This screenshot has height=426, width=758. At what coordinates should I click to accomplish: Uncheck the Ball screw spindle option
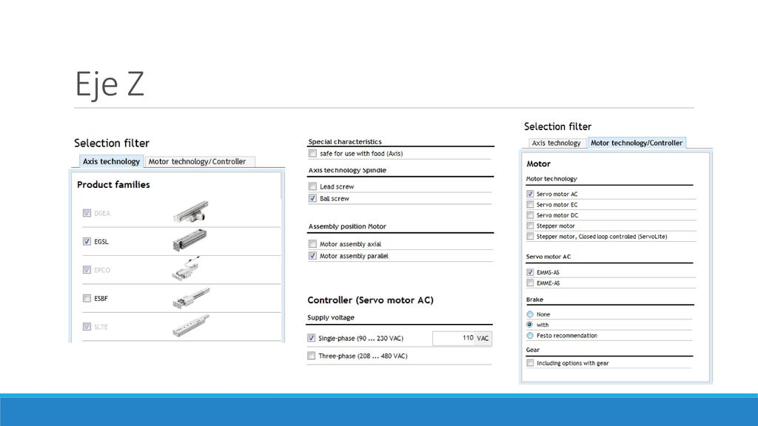313,198
